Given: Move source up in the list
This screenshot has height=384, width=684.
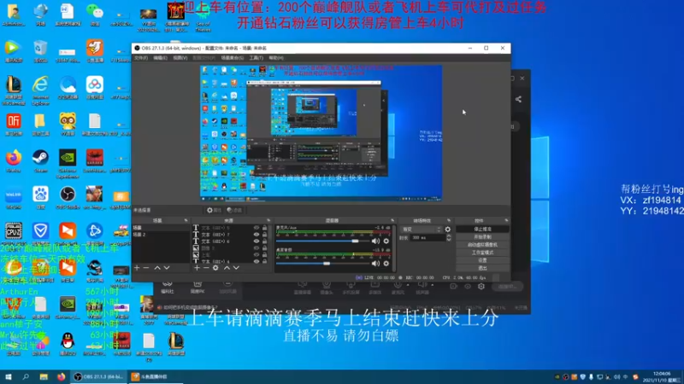Looking at the screenshot, I should (227, 268).
